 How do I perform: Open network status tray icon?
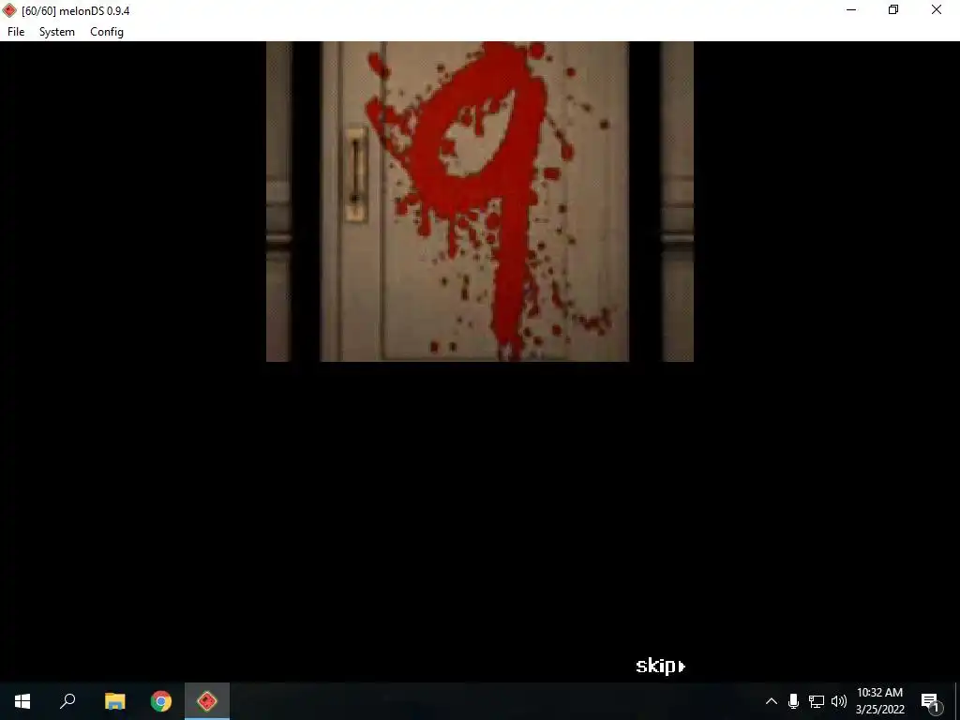(817, 701)
